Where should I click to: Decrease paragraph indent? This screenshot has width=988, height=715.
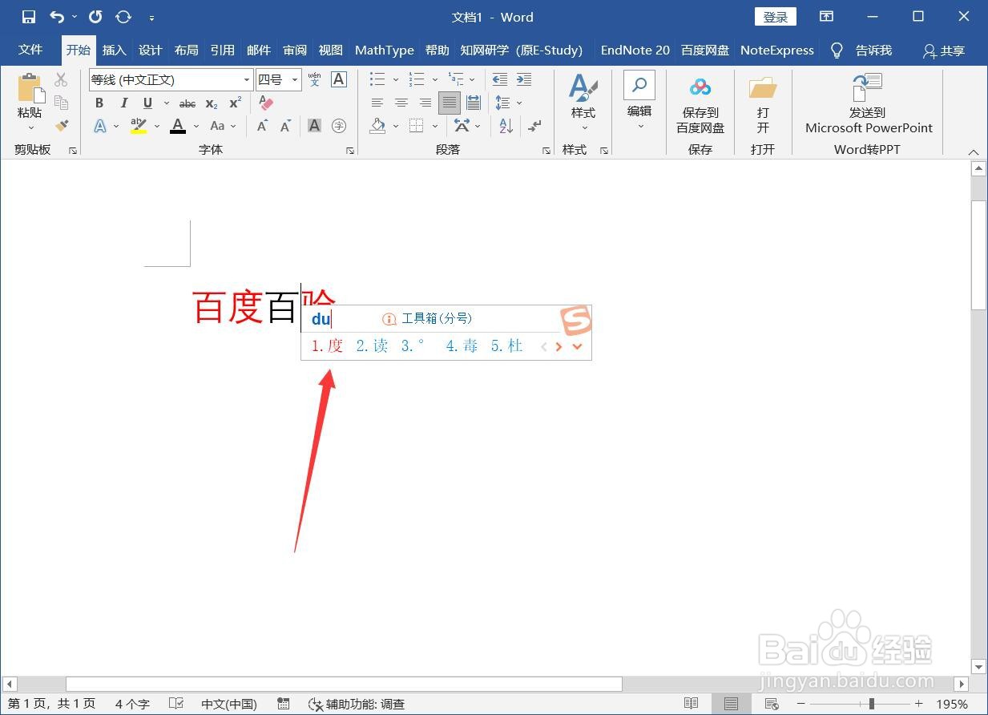[500, 79]
